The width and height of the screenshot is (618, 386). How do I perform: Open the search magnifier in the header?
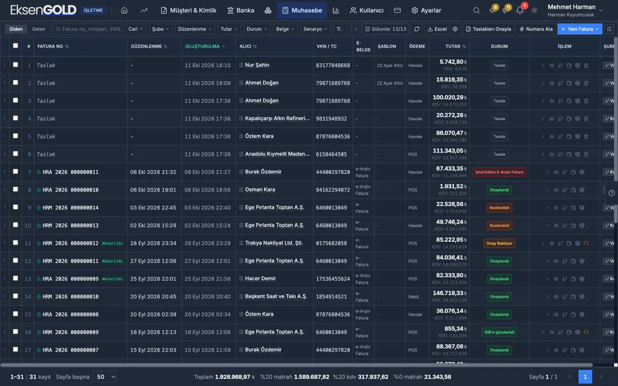476,10
